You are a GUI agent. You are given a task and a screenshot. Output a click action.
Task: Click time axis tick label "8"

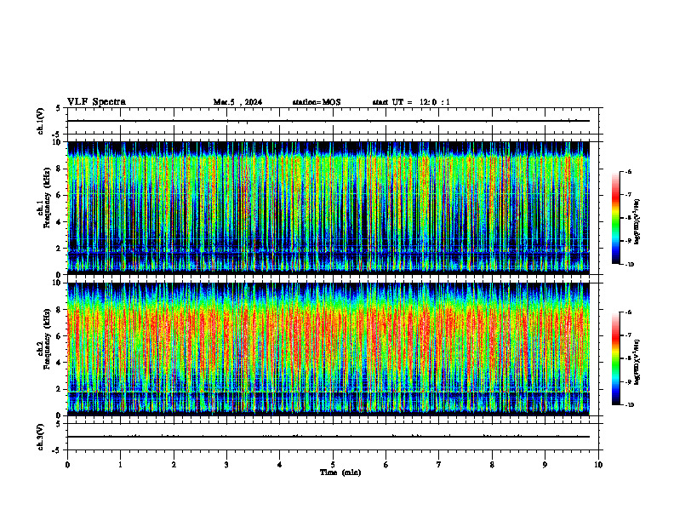pyautogui.click(x=492, y=465)
